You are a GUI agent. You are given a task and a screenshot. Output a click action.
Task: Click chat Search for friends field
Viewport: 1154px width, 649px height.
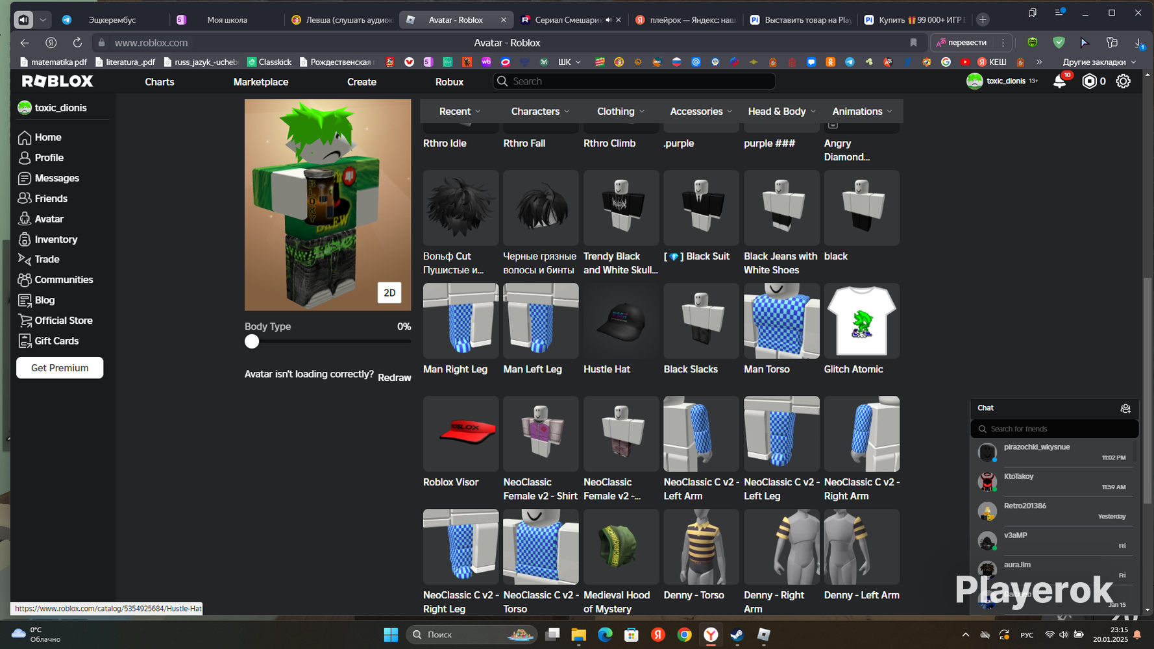[x=1055, y=429]
